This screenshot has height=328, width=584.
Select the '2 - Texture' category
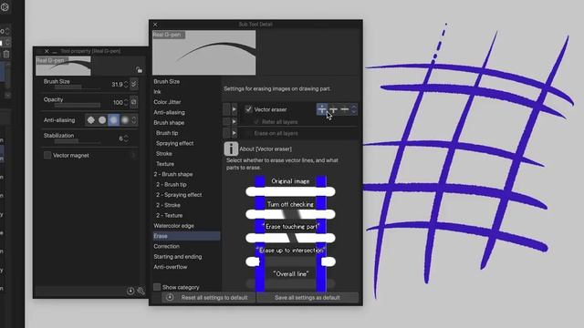pos(169,215)
